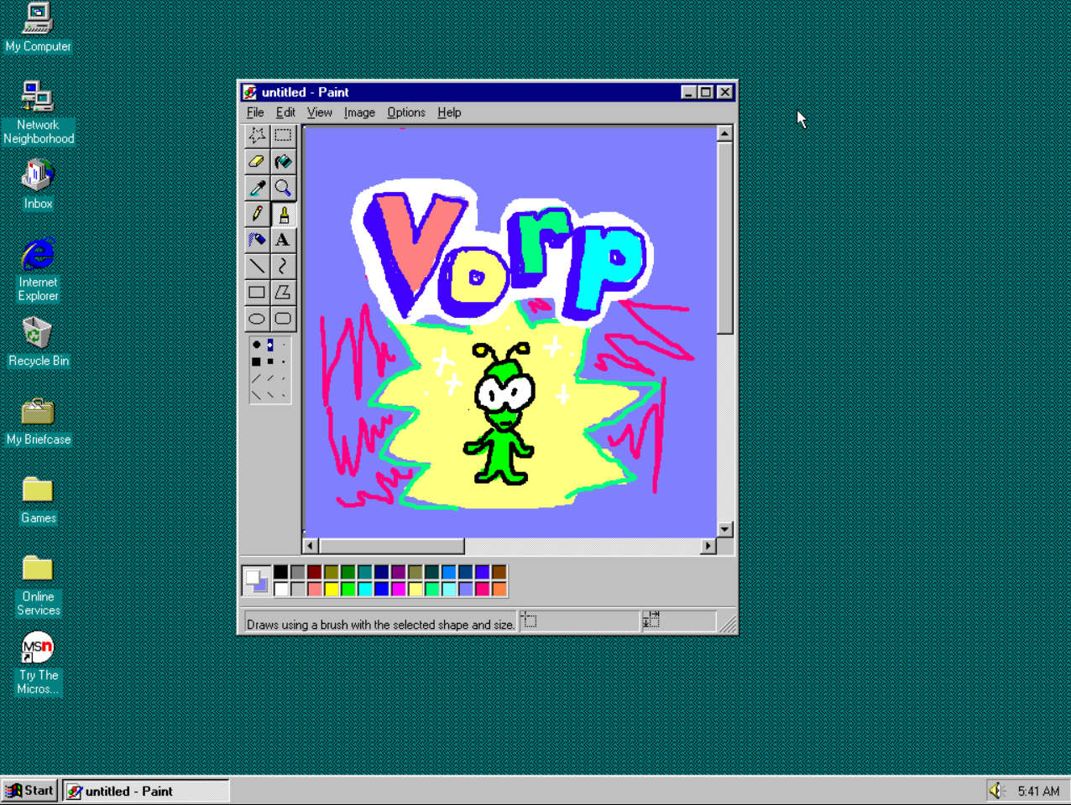Open the Games folder
This screenshot has height=805, width=1071.
[x=38, y=500]
